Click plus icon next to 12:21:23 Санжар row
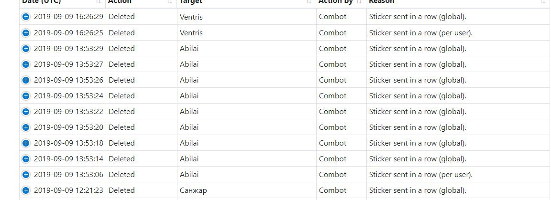Viewport: 551px width, 200px height. [x=26, y=190]
